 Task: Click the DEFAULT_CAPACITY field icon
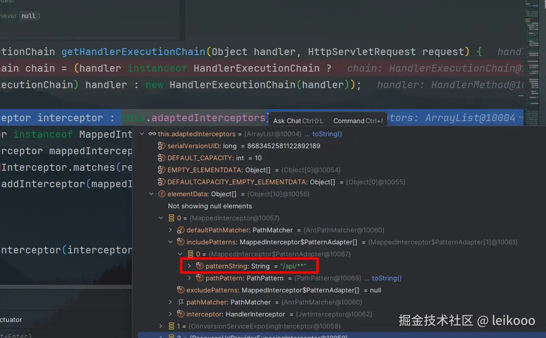pyautogui.click(x=161, y=158)
